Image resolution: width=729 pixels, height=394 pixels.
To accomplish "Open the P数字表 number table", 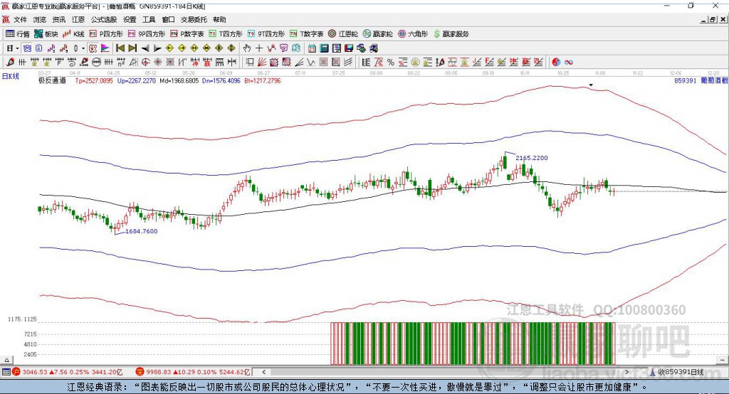I will tap(187, 34).
